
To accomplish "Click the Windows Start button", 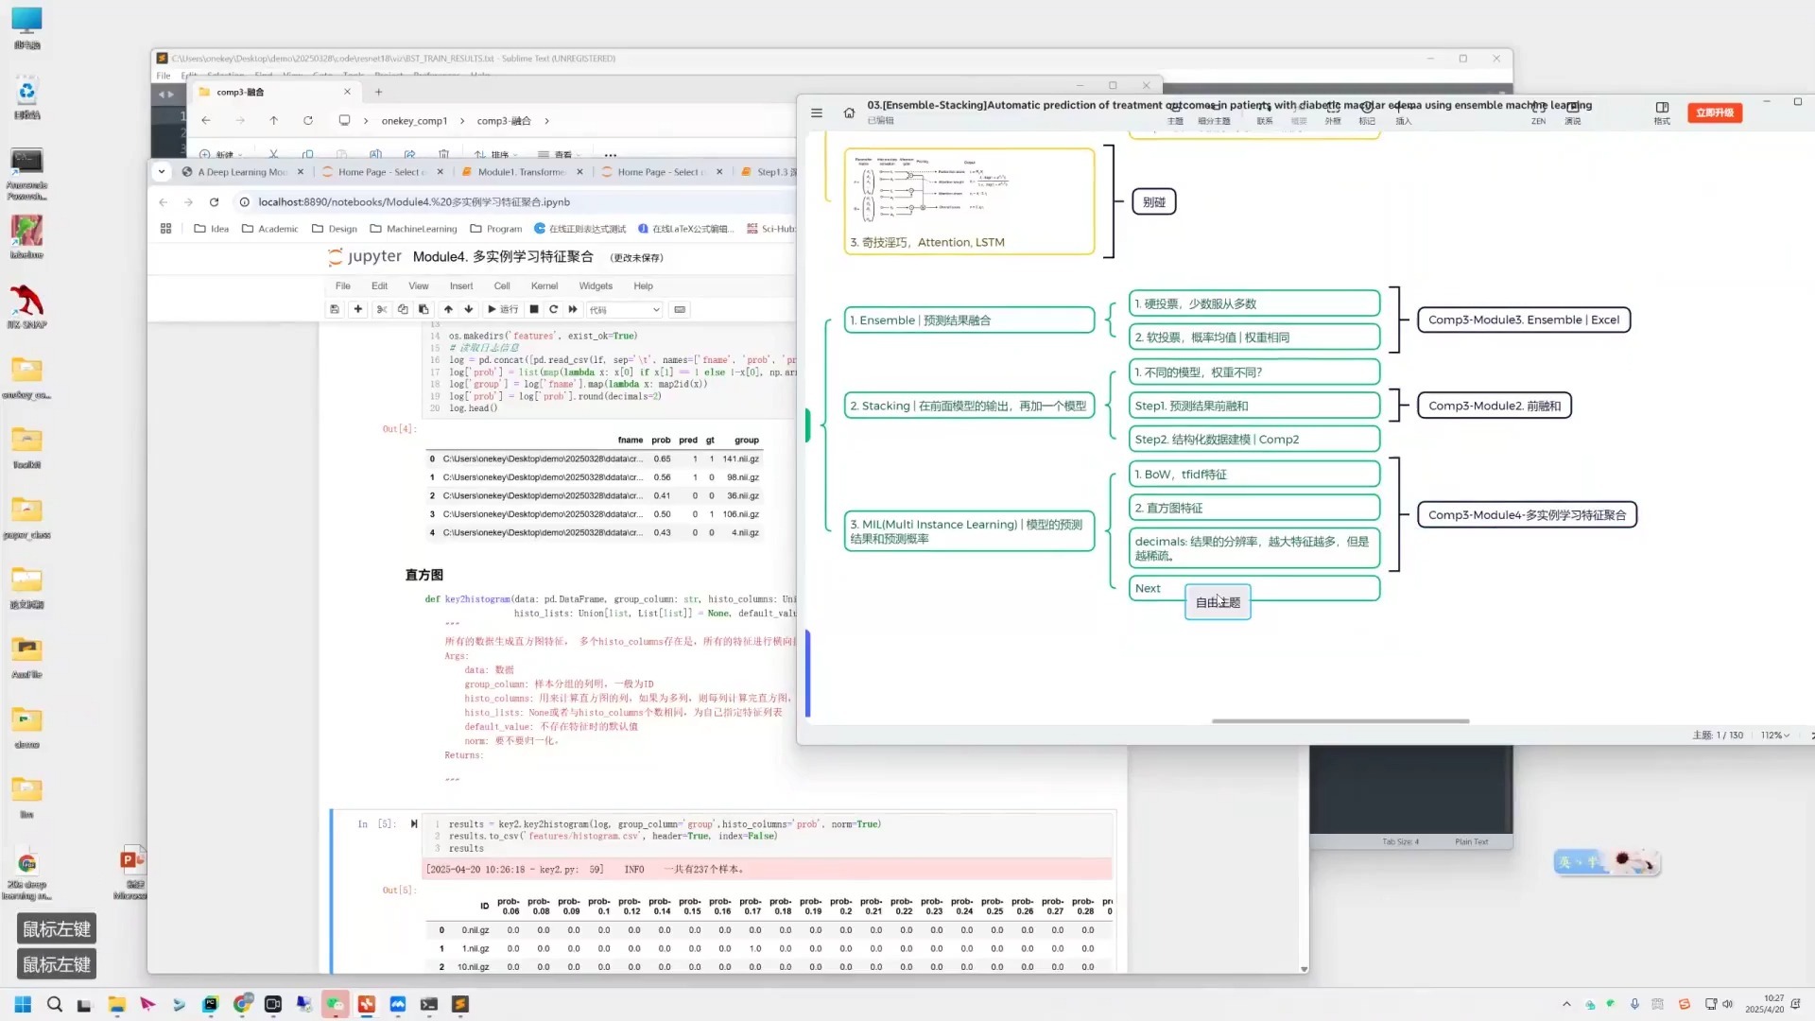I will click(x=23, y=1004).
